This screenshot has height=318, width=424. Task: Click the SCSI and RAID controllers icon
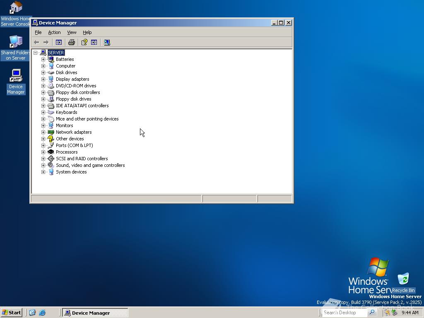pos(51,159)
